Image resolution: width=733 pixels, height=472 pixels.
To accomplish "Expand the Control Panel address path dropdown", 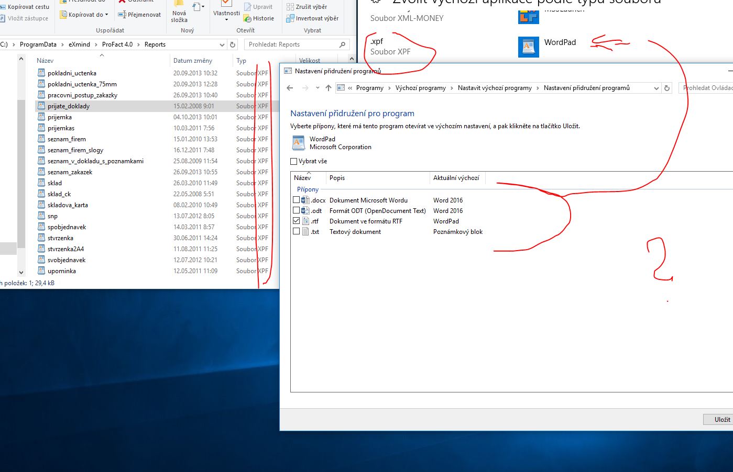I will pos(656,88).
